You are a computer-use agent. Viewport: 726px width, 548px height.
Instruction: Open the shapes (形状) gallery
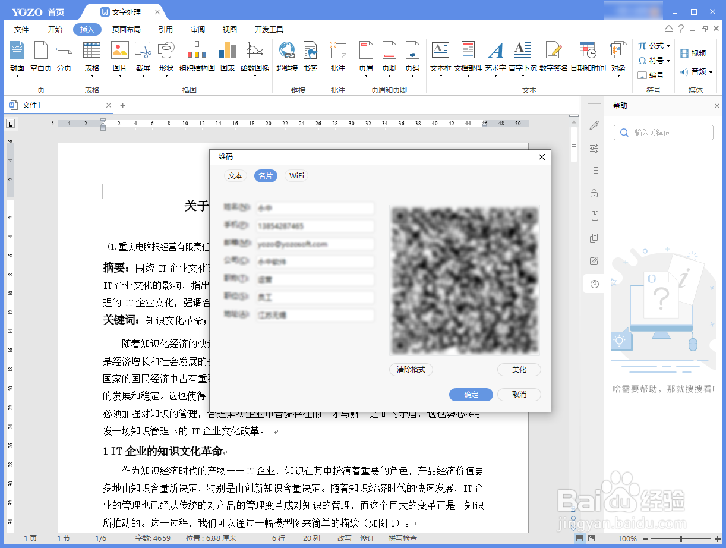coord(166,58)
